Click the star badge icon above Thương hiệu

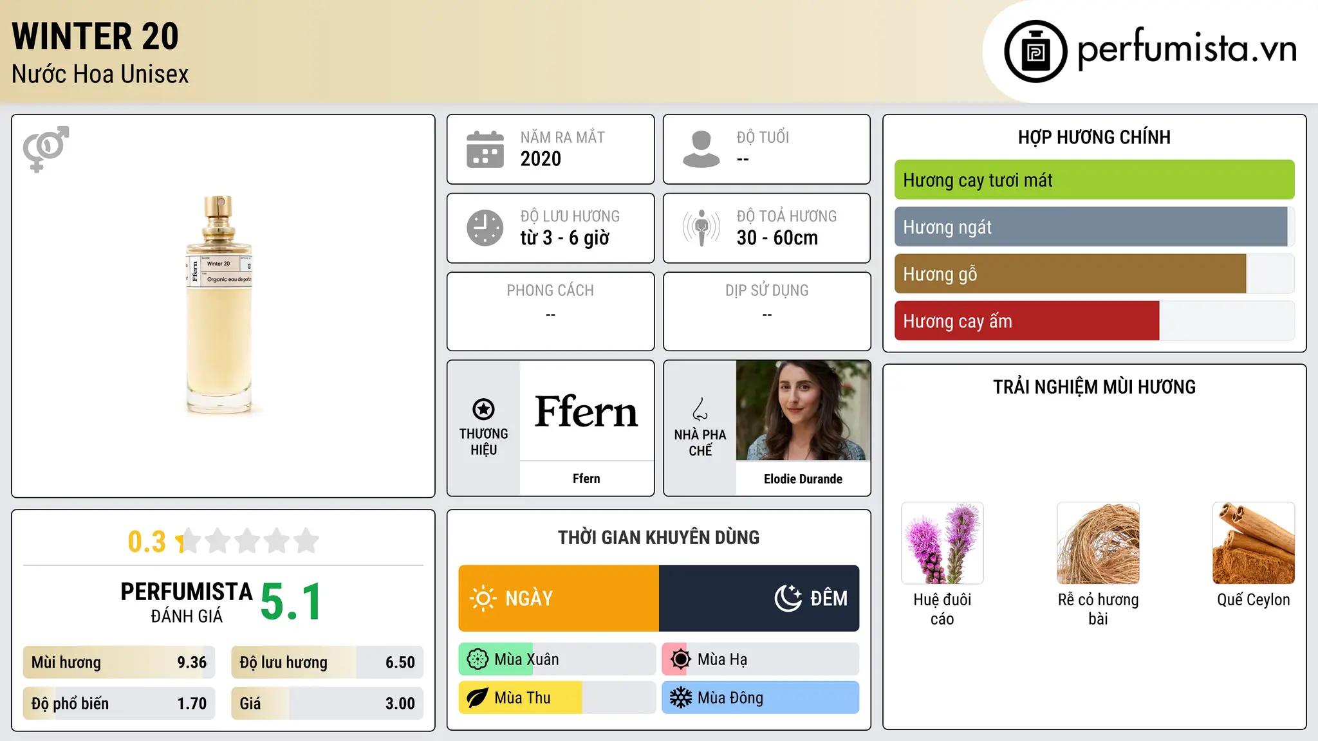[x=483, y=409]
